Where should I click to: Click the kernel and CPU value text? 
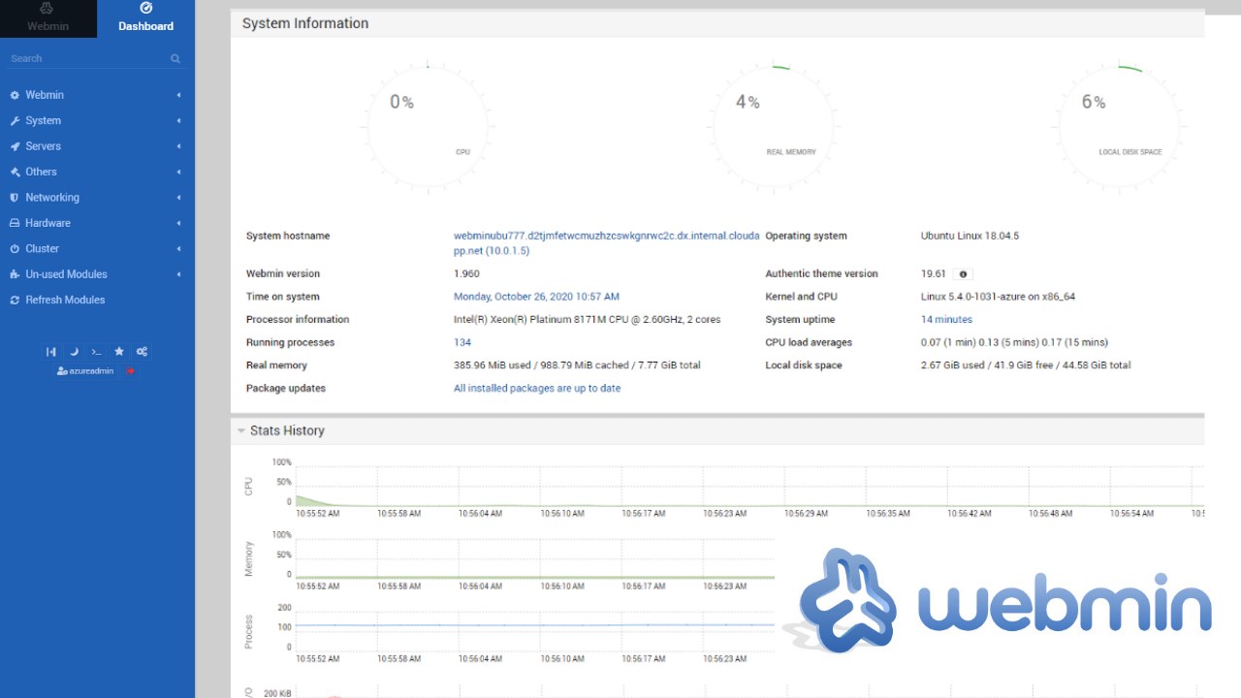point(998,297)
